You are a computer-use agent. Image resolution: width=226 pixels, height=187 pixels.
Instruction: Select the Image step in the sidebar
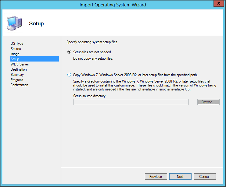coord(15,54)
